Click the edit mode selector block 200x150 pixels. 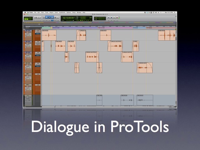pos(28,18)
